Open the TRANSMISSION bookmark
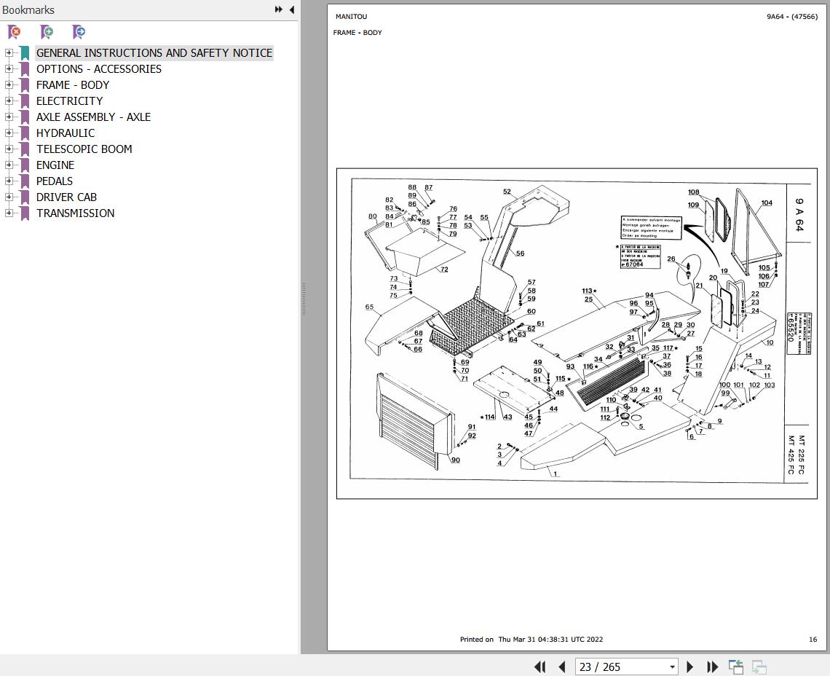 [x=75, y=213]
